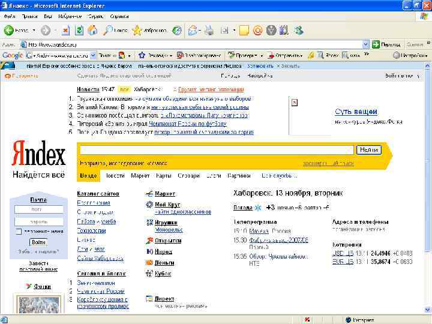
Task: Open the Избранное menu
Action: click(70, 17)
